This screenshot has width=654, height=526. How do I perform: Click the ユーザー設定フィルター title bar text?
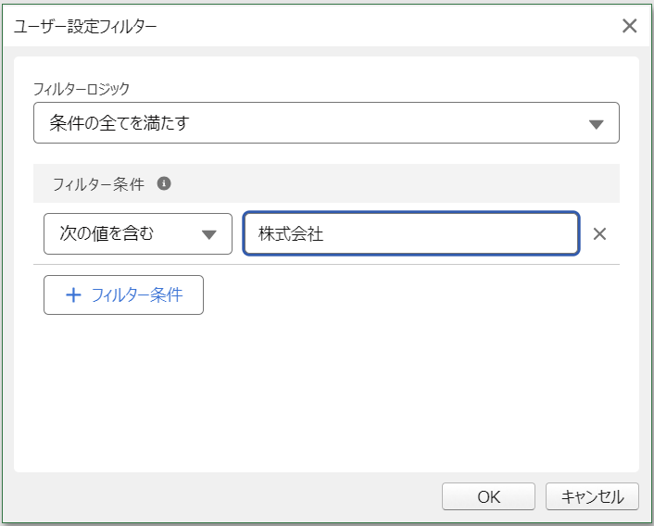tap(85, 26)
